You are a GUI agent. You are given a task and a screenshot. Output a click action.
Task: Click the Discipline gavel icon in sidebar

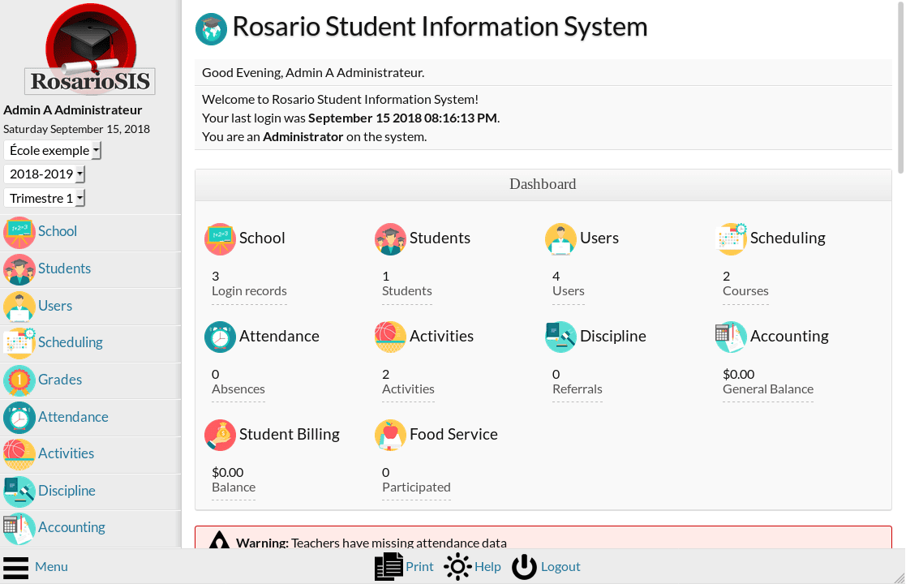point(19,492)
